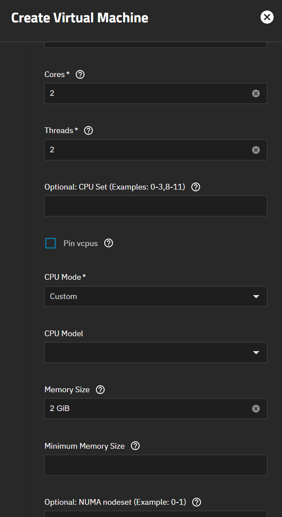Screen dimensions: 282x517
Task: Click the Optional CPU Set input
Action: click(155, 206)
